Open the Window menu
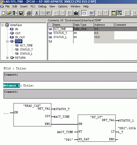 click(75, 6)
